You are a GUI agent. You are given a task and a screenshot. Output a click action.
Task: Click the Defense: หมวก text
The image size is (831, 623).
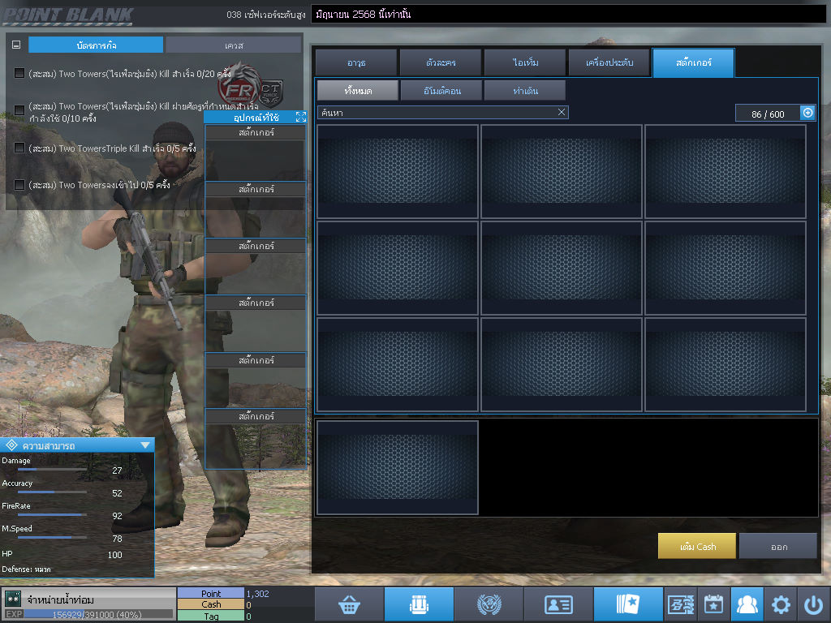[x=26, y=569]
